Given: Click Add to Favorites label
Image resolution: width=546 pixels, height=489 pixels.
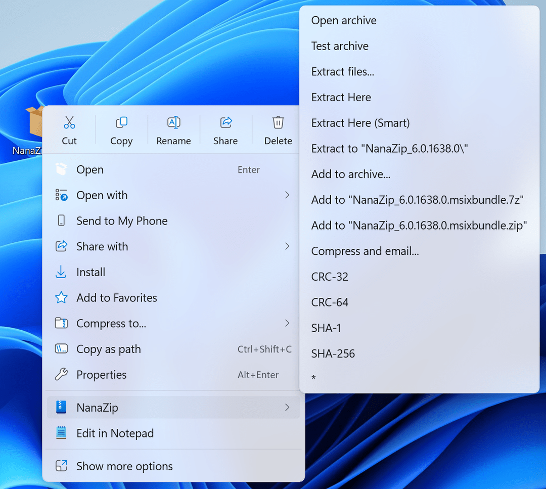Looking at the screenshot, I should click(117, 297).
